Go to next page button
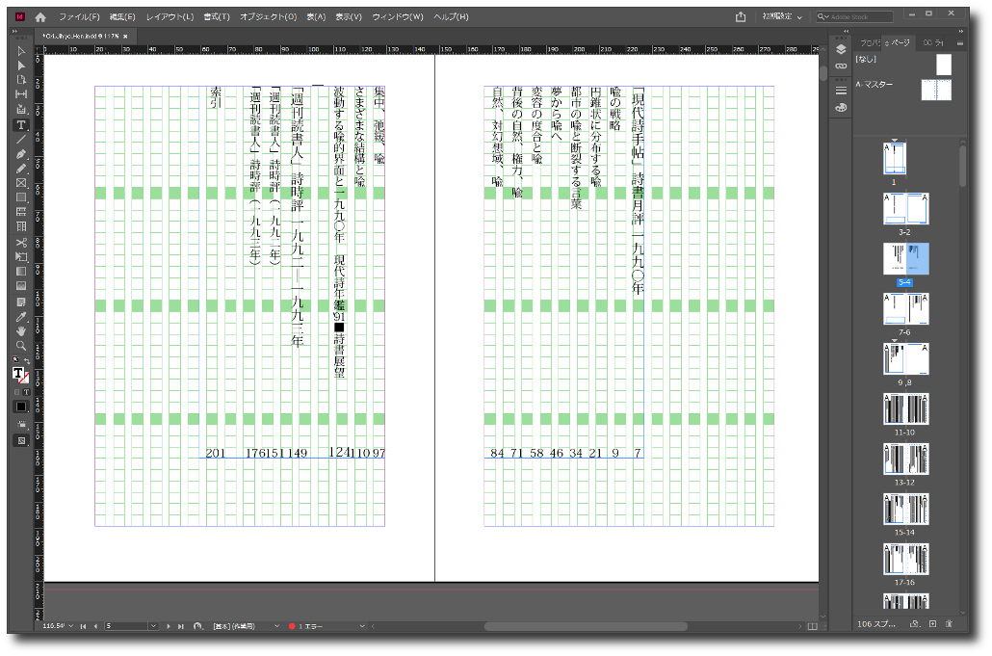The image size is (992, 656). click(170, 626)
